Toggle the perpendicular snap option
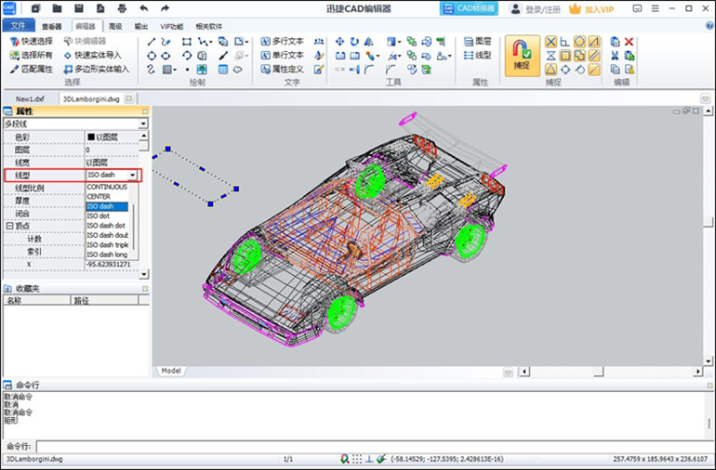This screenshot has width=716, height=470. [x=564, y=42]
